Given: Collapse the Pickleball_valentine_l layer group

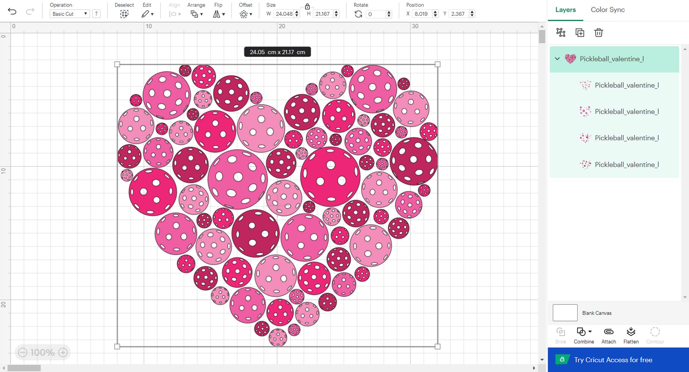Looking at the screenshot, I should tap(557, 59).
